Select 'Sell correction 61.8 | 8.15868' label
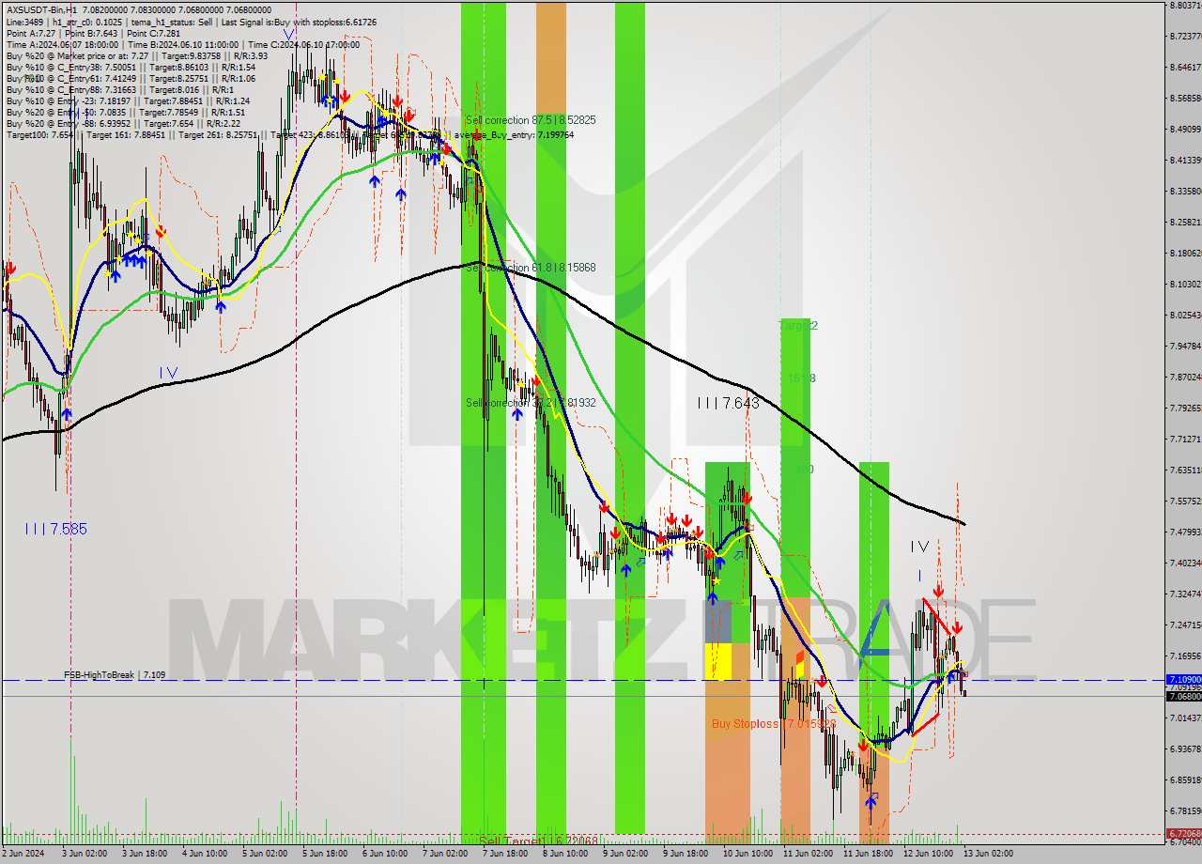This screenshot has height=864, width=1202. click(531, 268)
